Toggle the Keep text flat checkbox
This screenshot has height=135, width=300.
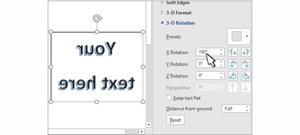tap(169, 98)
